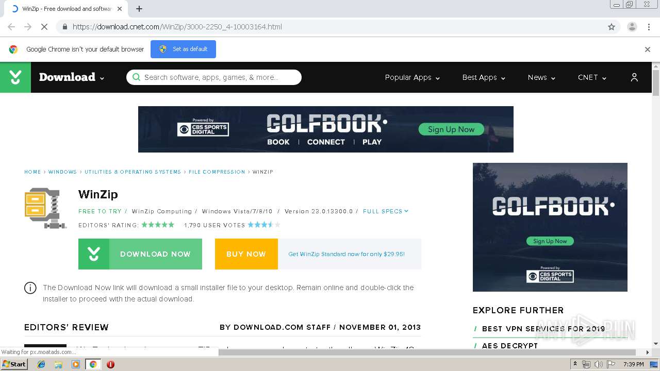Expand the CNET menu
This screenshot has width=660, height=371.
[592, 77]
